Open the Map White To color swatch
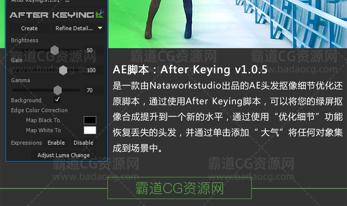347x206 pixels. [90, 130]
